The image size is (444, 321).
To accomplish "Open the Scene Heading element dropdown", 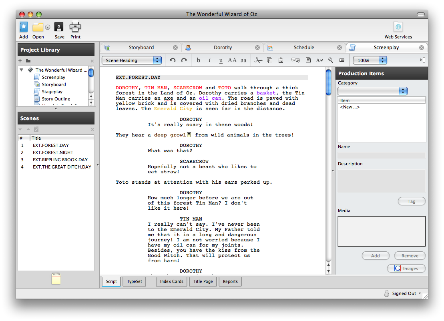I will [132, 60].
